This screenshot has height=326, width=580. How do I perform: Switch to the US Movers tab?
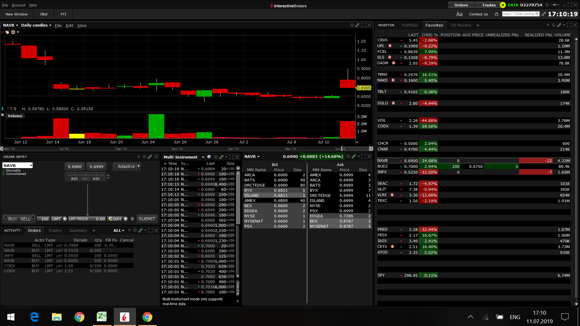click(461, 25)
